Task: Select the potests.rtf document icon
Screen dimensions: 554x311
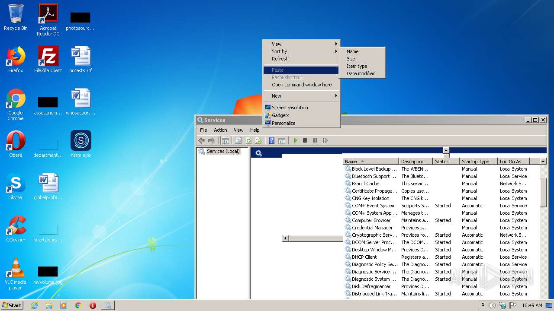Action: coord(81,60)
